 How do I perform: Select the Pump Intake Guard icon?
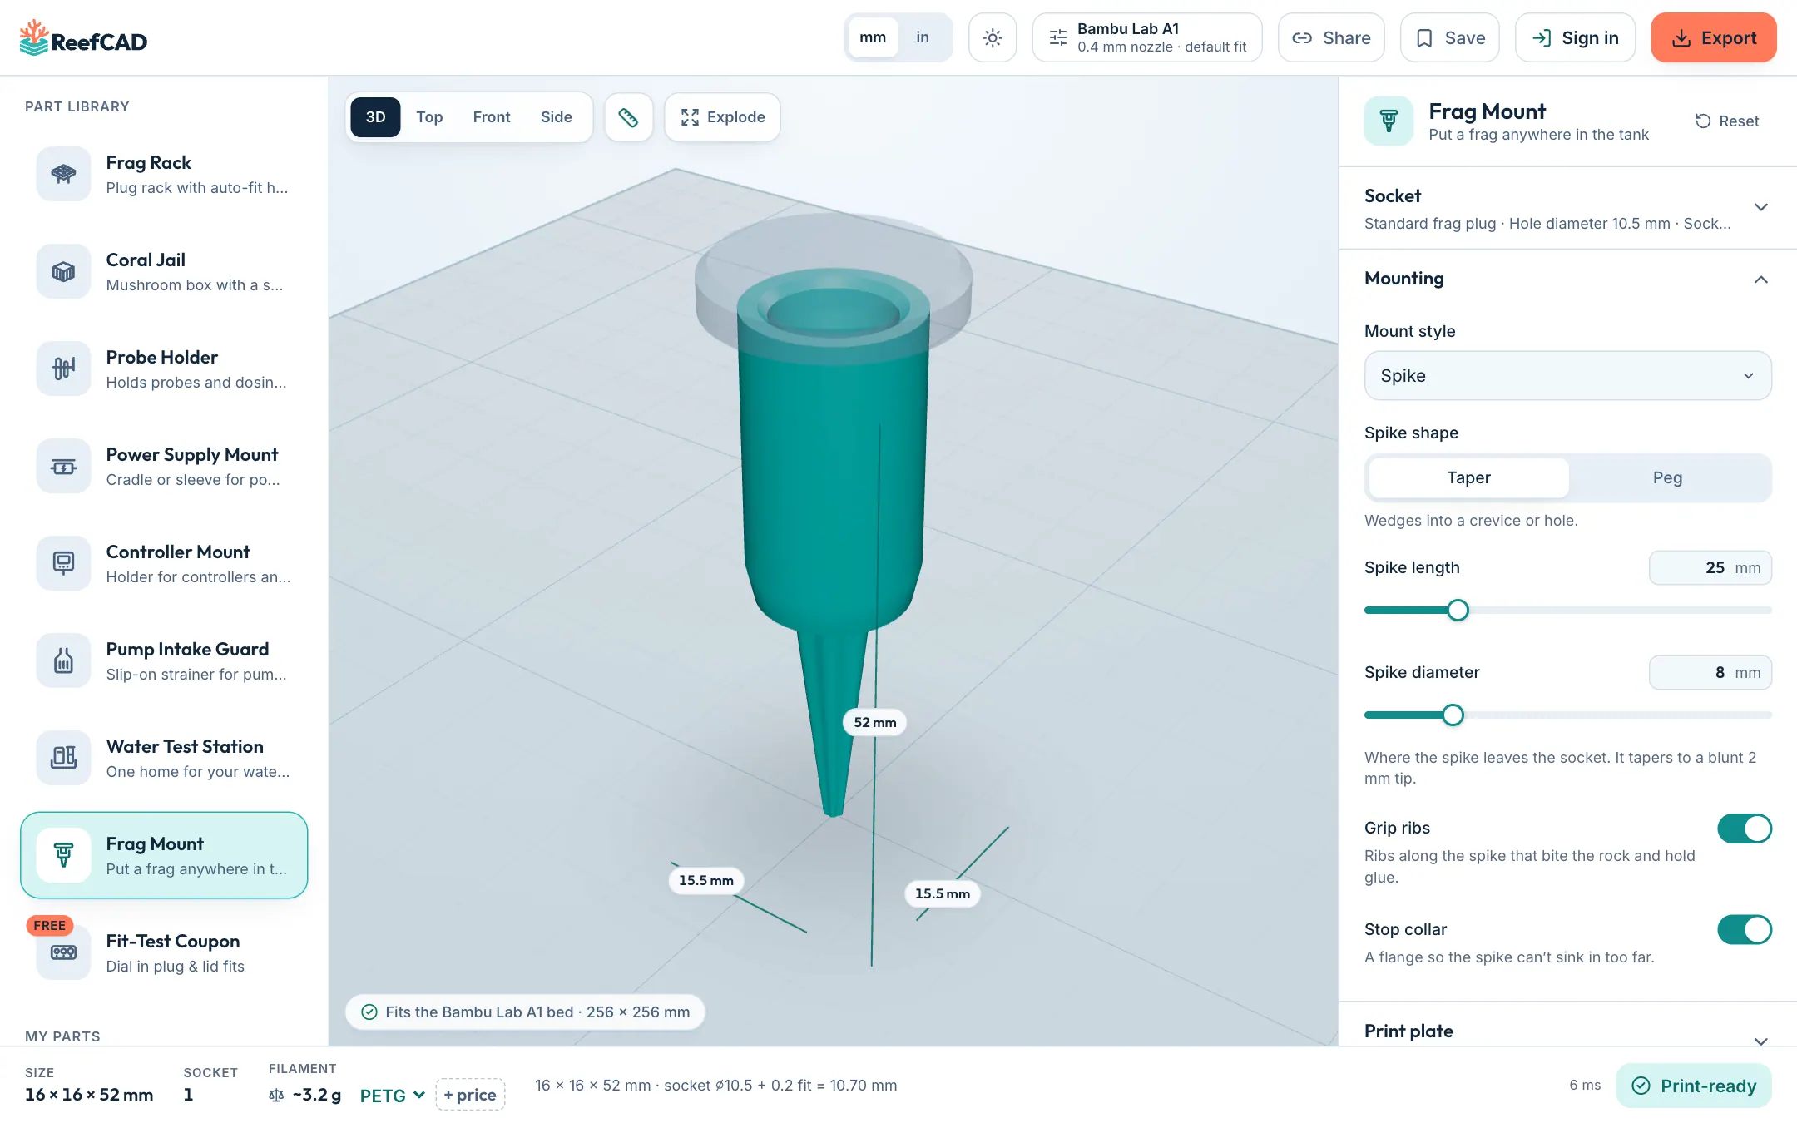(63, 660)
